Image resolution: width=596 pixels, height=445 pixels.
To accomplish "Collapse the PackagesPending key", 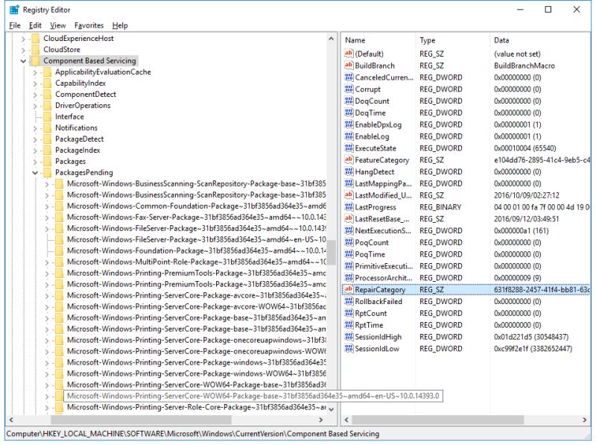I will [x=34, y=172].
